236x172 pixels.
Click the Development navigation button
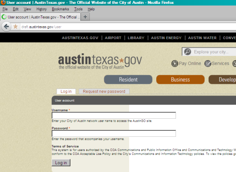click(x=222, y=80)
